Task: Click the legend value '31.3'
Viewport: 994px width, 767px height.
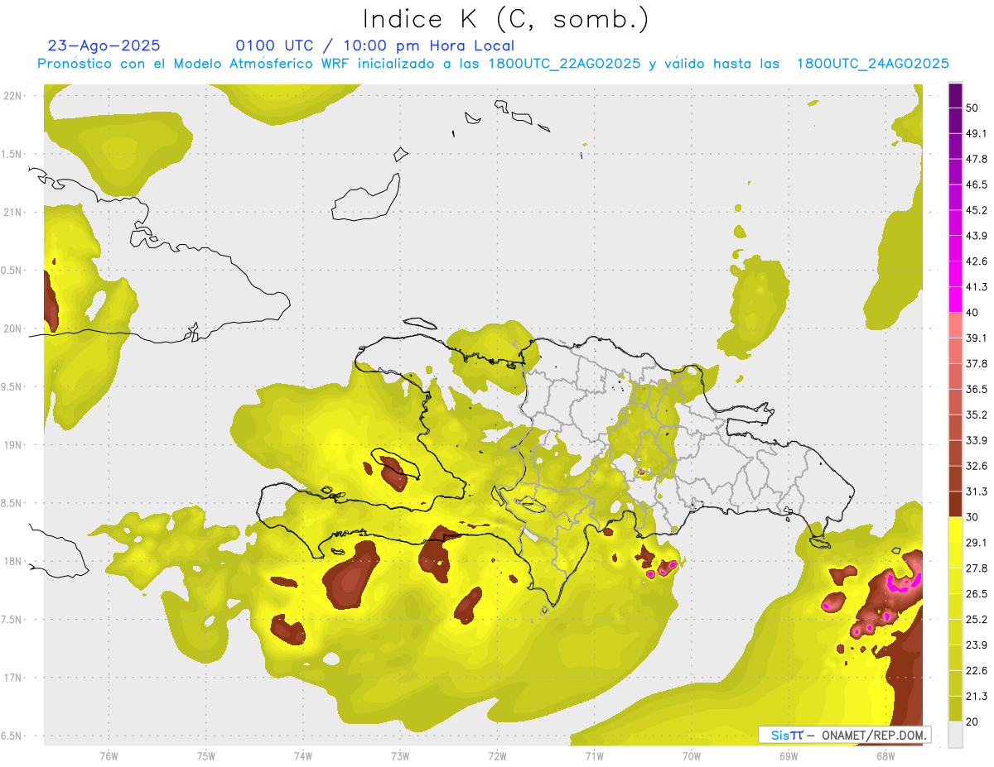Action: pos(977,491)
